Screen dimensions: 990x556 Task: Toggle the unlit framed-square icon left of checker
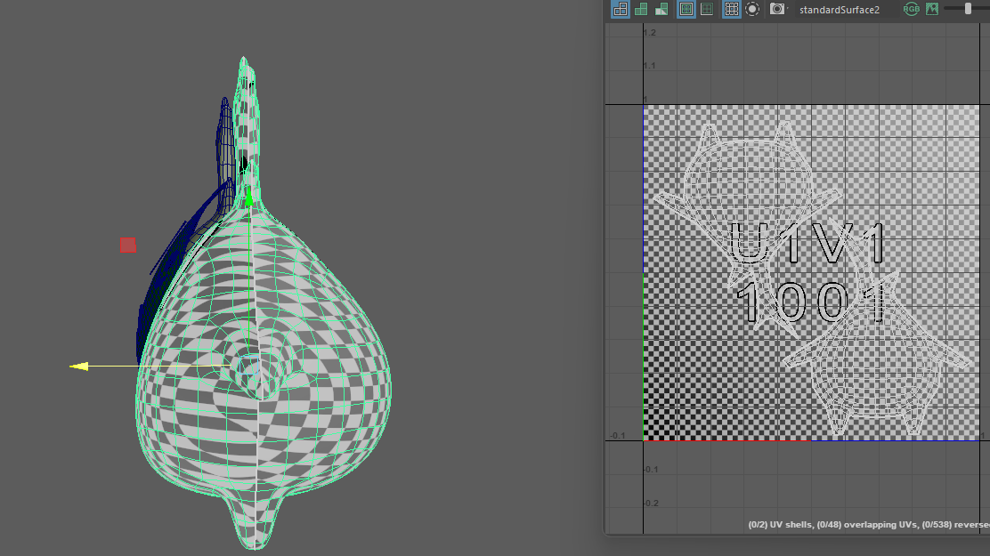(x=707, y=9)
